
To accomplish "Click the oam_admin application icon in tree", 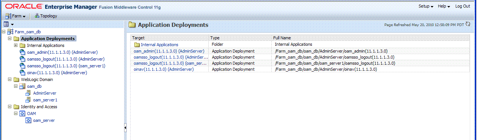I will (x=22, y=52).
